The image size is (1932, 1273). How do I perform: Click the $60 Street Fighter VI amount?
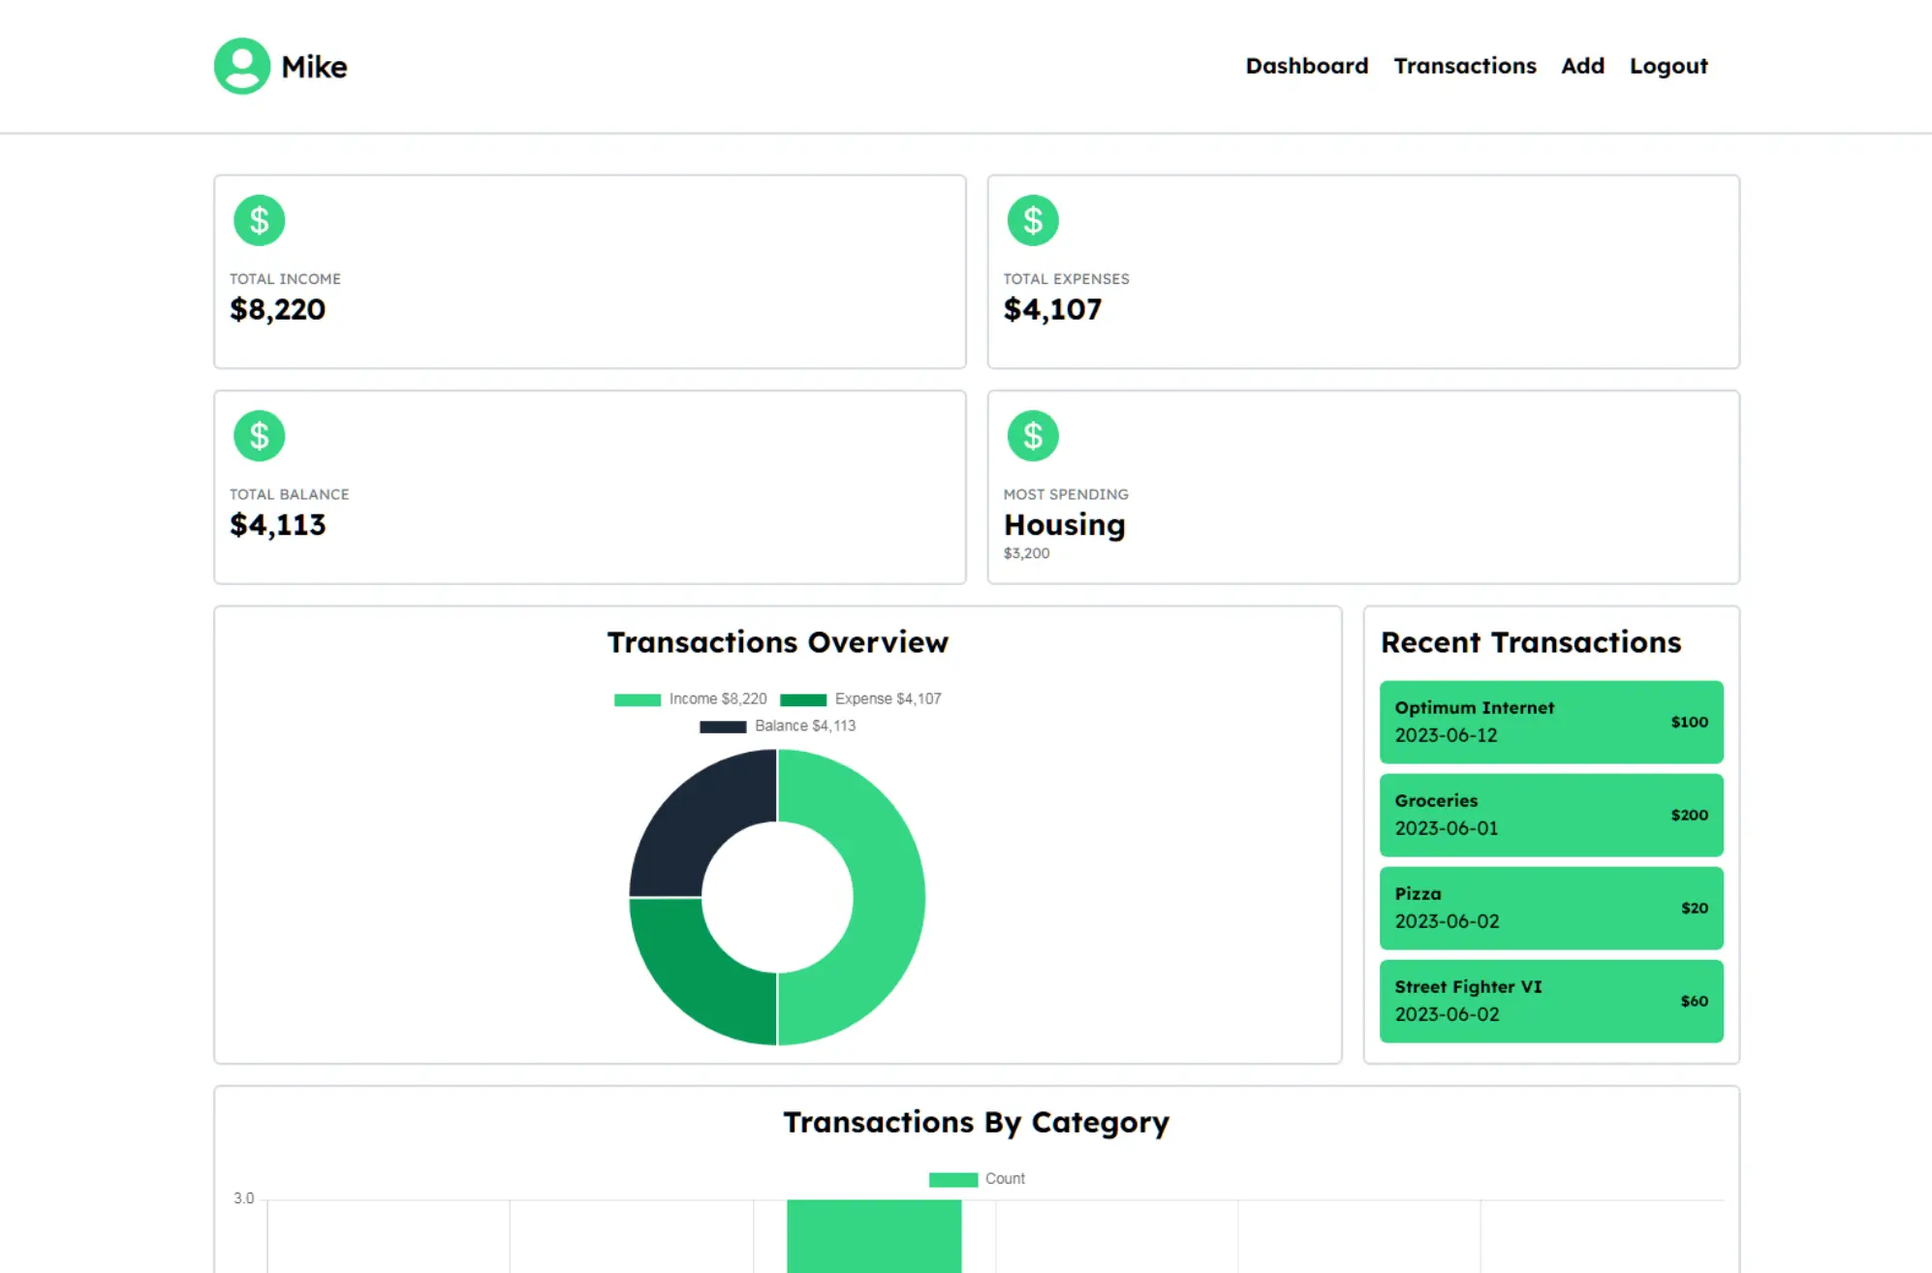click(1695, 1001)
